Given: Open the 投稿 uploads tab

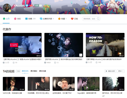Looking at the screenshot, I should point(30,19).
